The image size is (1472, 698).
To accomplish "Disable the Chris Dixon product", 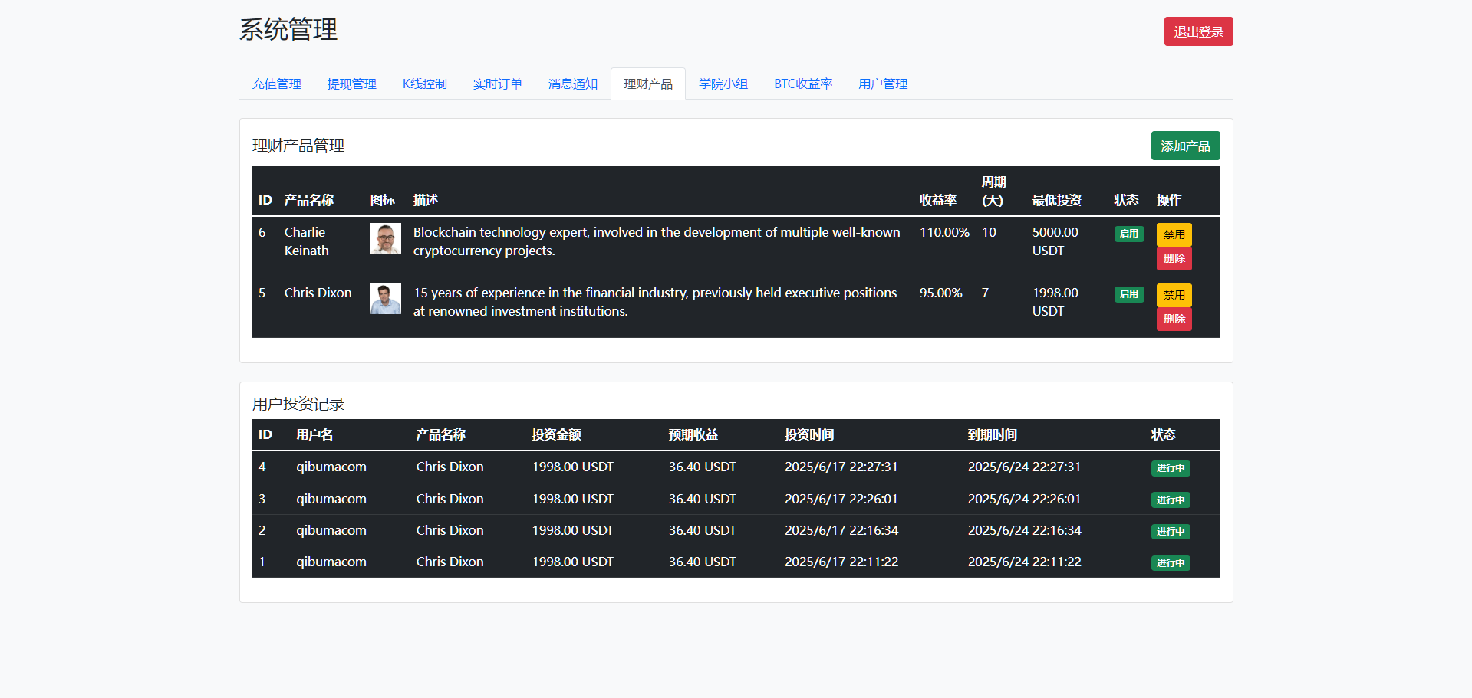I will 1174,295.
